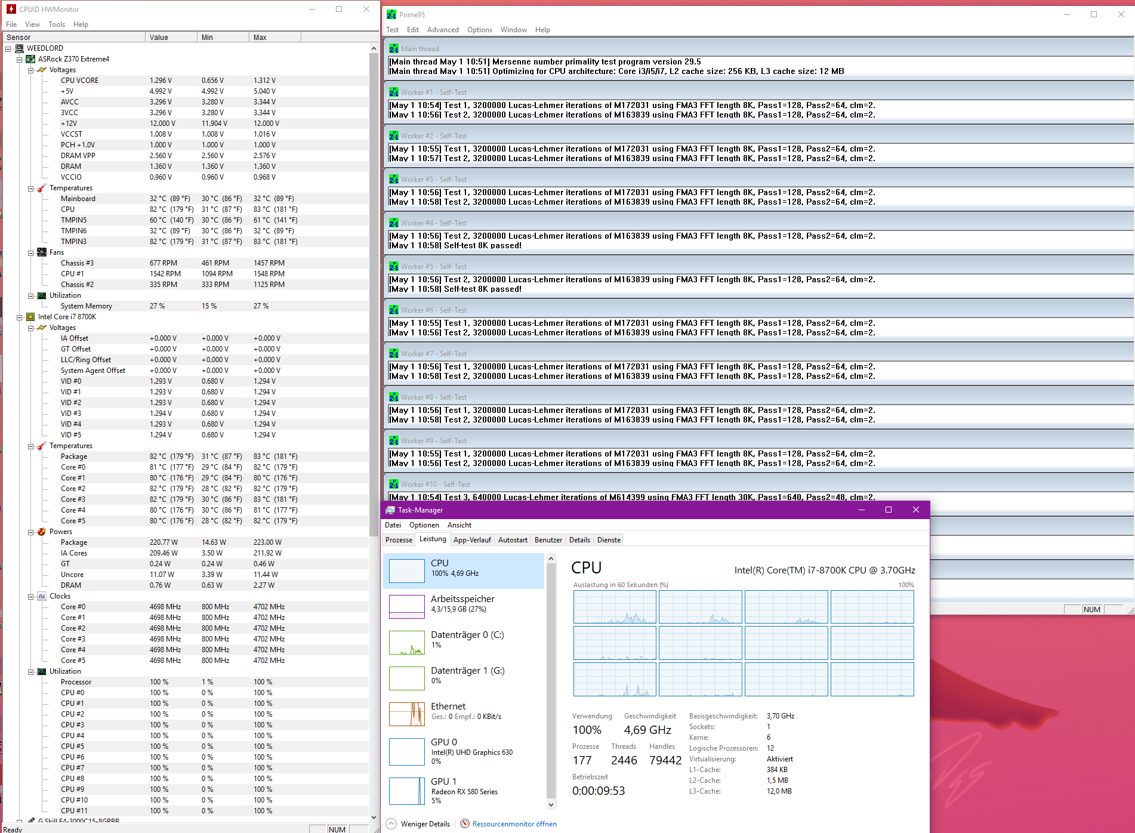Image resolution: width=1135 pixels, height=833 pixels.
Task: Select GPU 1 Radeon RX 580 Series
Action: click(464, 791)
